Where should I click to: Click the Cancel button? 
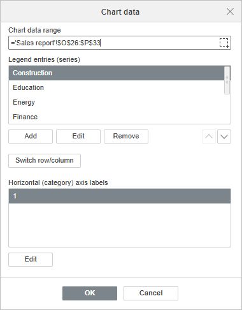[x=151, y=293]
